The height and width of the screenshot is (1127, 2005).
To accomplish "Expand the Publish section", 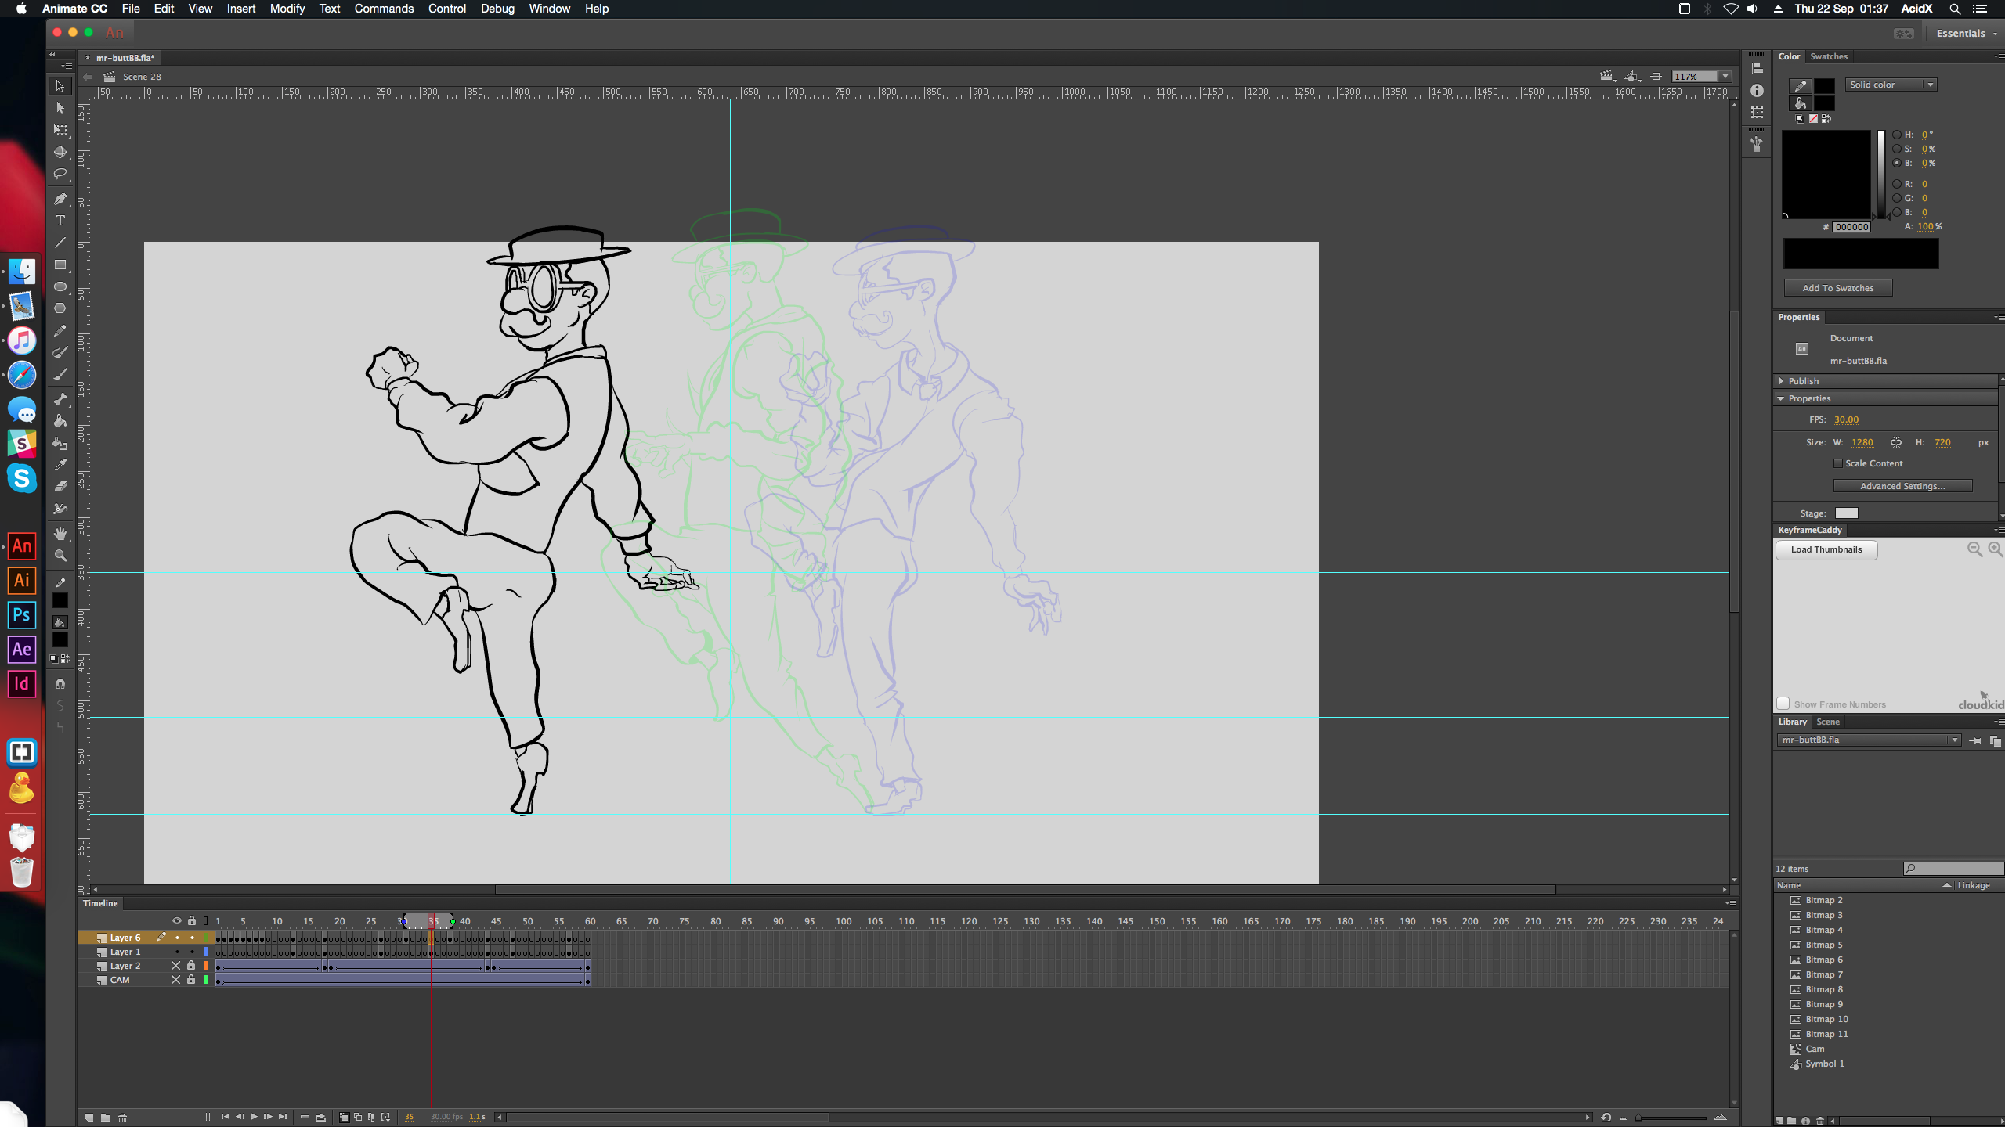I will 1781,381.
